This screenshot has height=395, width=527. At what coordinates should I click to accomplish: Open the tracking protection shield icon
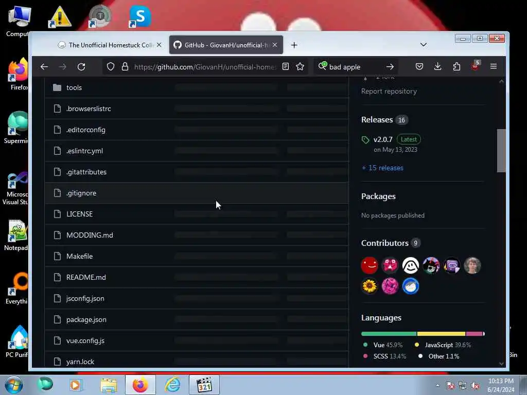(111, 66)
